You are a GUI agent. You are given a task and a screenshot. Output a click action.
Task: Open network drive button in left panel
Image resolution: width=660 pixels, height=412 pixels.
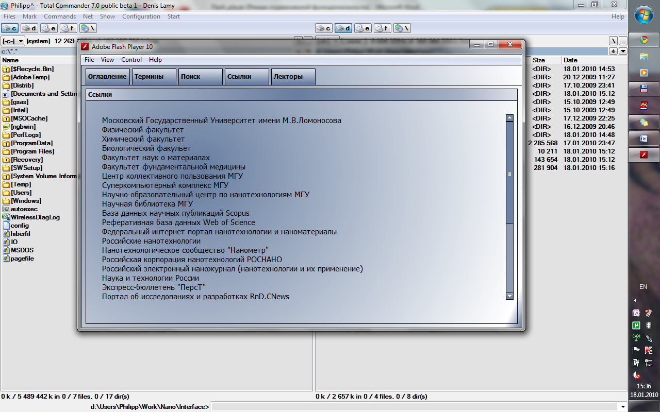point(88,28)
